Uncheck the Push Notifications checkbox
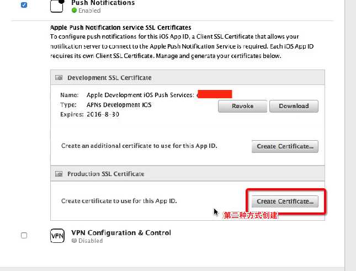The width and height of the screenshot is (356, 271). pos(24,5)
